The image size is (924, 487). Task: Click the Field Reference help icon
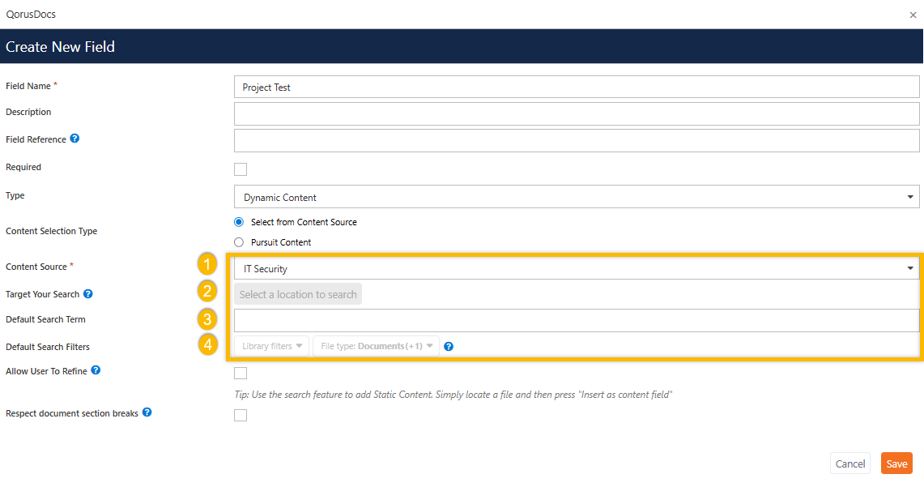coord(75,139)
